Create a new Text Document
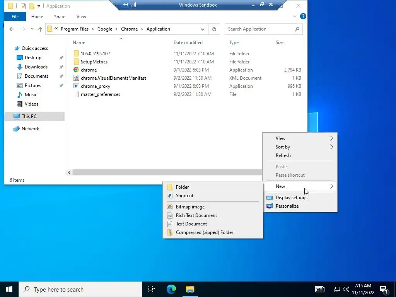 point(213,224)
